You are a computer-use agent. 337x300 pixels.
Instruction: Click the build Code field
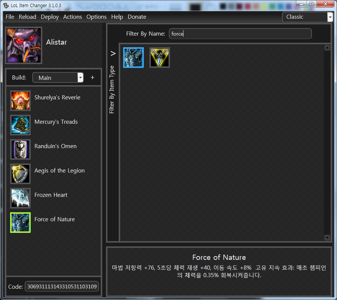tap(62, 286)
